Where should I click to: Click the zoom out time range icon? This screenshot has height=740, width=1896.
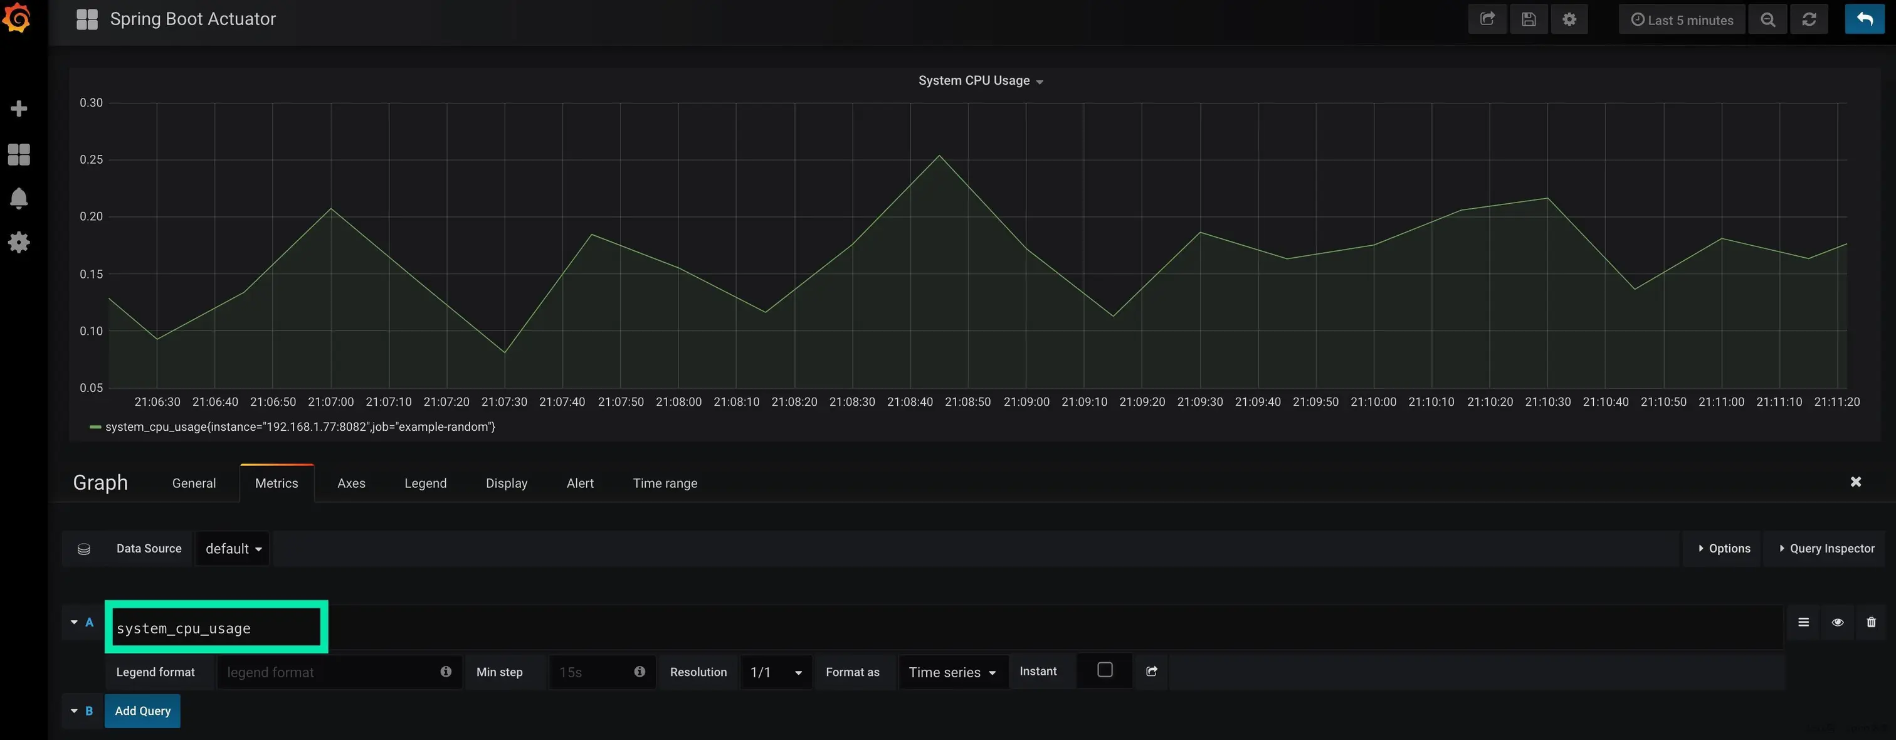pyautogui.click(x=1767, y=20)
